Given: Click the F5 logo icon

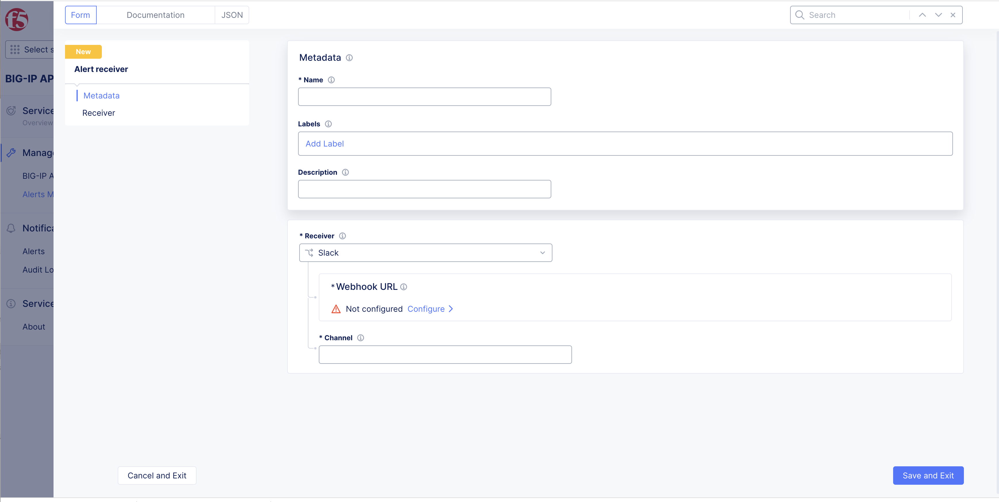Looking at the screenshot, I should [x=17, y=19].
